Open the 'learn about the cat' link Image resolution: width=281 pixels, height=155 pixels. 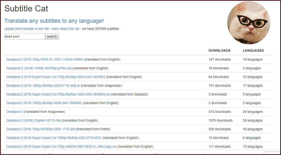[x=66, y=29]
